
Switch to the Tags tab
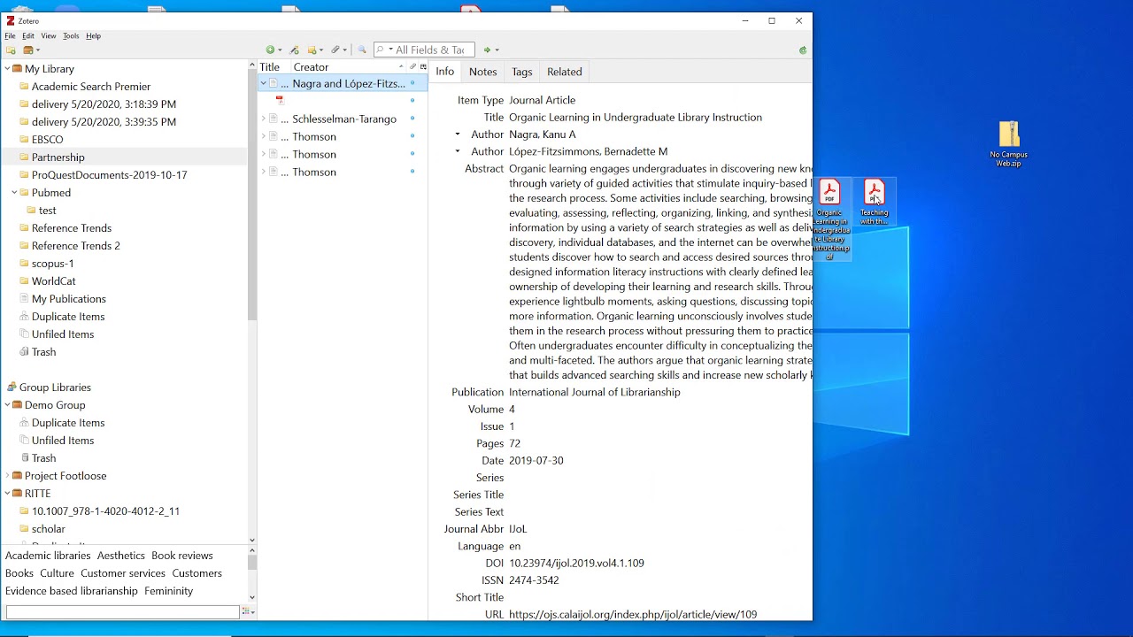pyautogui.click(x=522, y=72)
